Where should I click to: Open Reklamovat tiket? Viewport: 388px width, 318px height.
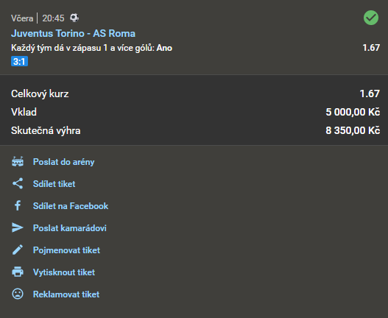66,294
